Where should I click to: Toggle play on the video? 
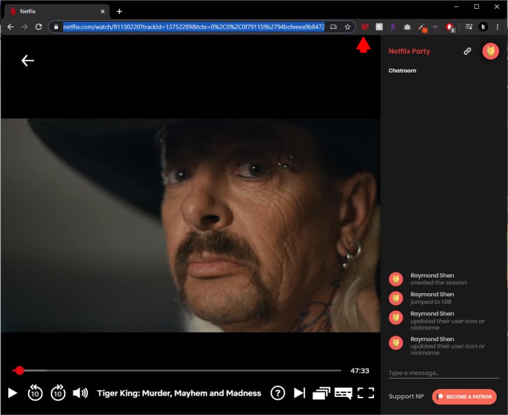click(11, 393)
